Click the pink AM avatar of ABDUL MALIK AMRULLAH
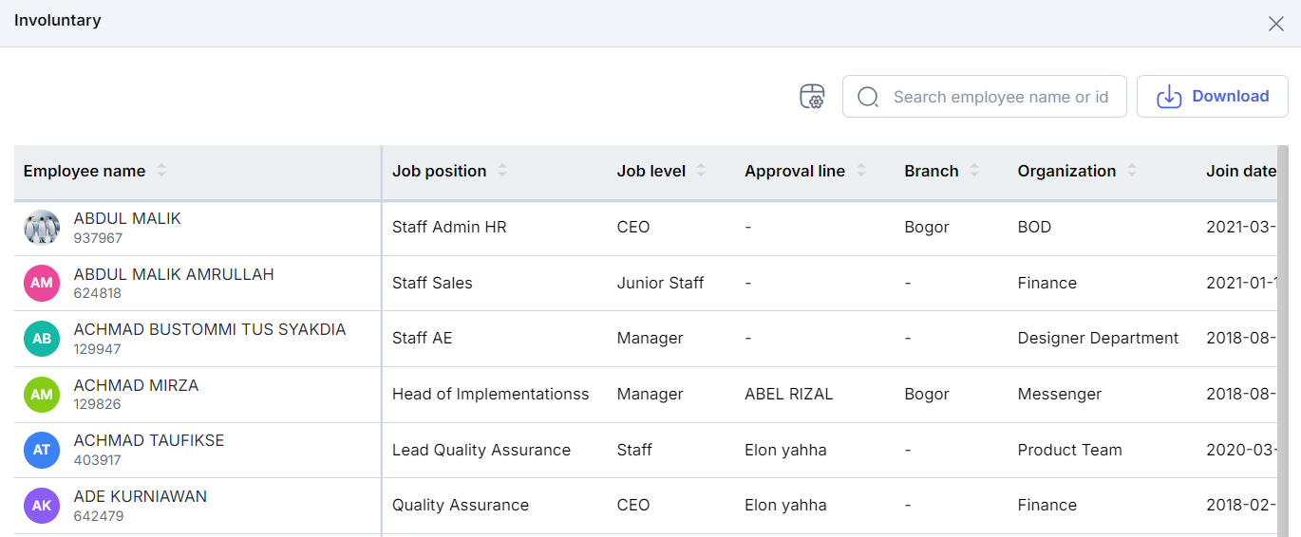Viewport: 1301px width, 537px height. point(42,283)
